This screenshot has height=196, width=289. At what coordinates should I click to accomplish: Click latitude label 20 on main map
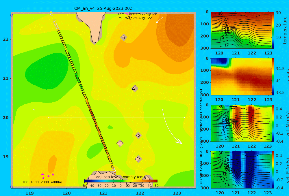point(6,118)
